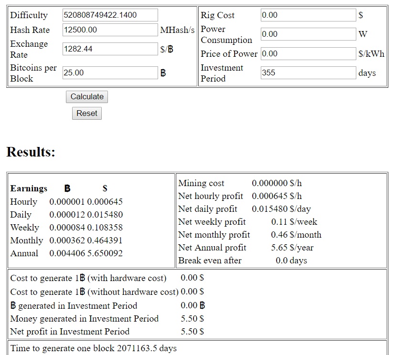Click the Difficulty input field
The width and height of the screenshot is (395, 355).
point(110,15)
